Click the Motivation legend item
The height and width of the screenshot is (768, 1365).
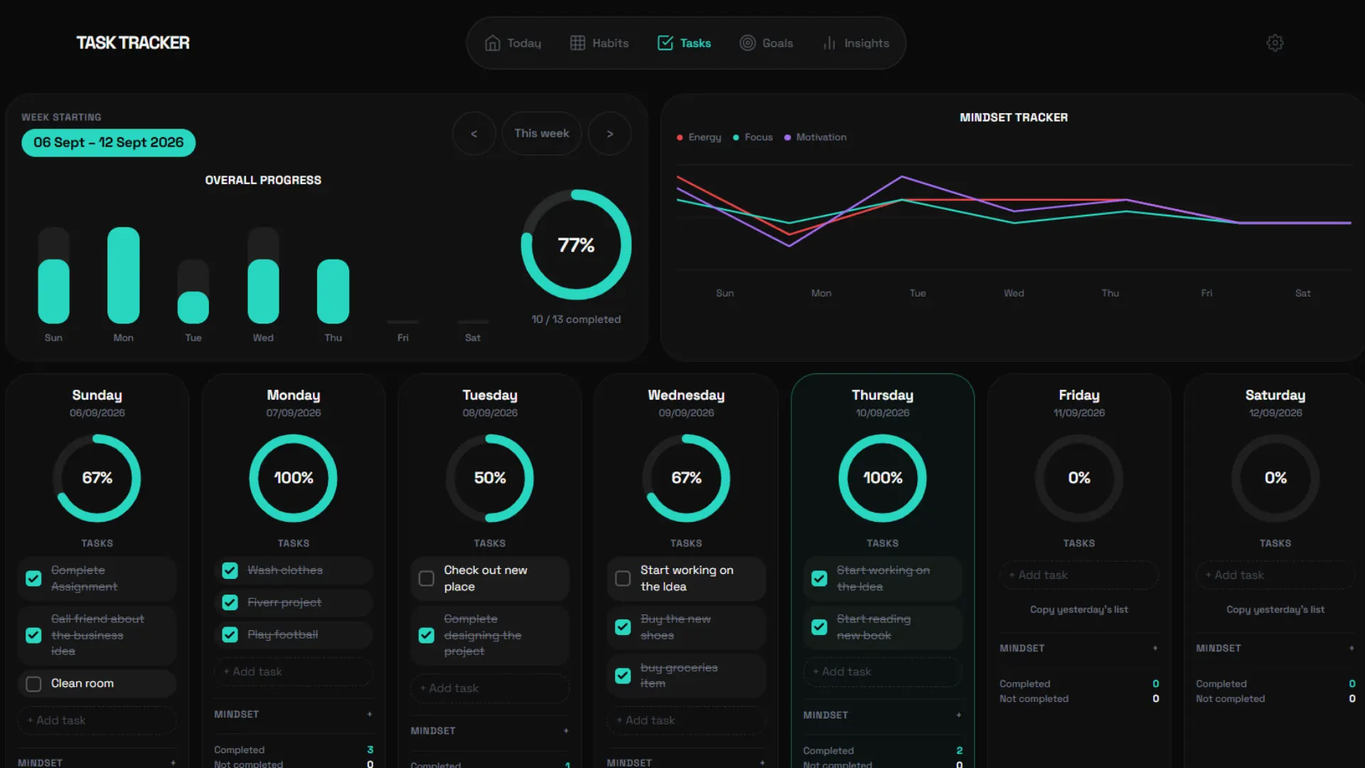point(815,137)
